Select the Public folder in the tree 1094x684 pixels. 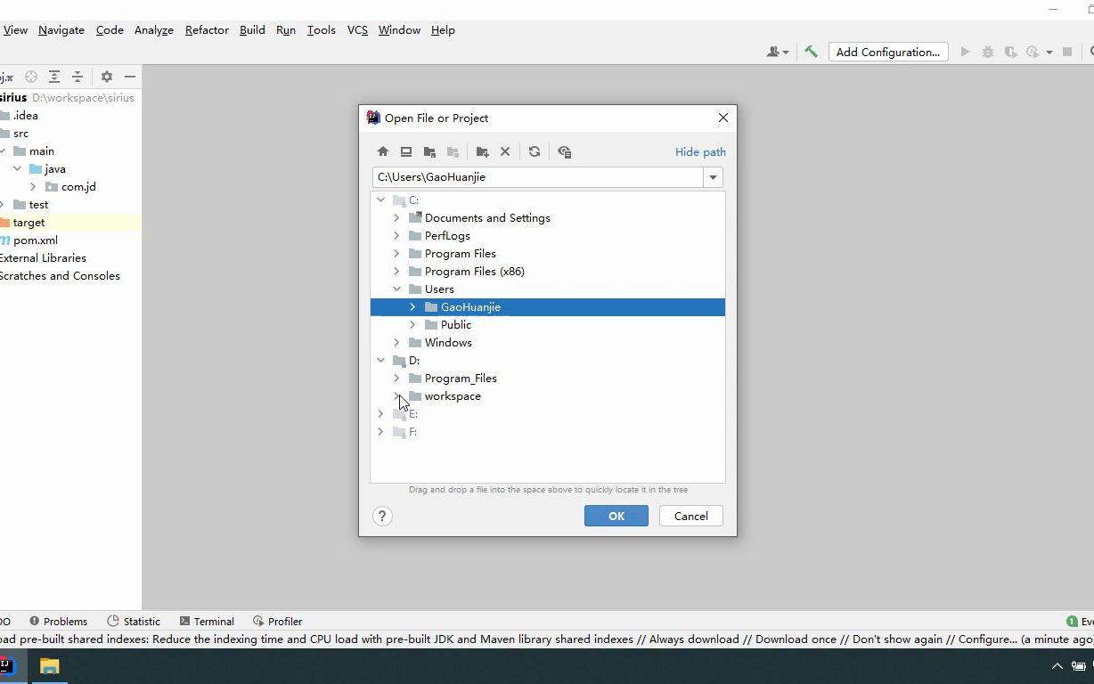pyautogui.click(x=457, y=324)
